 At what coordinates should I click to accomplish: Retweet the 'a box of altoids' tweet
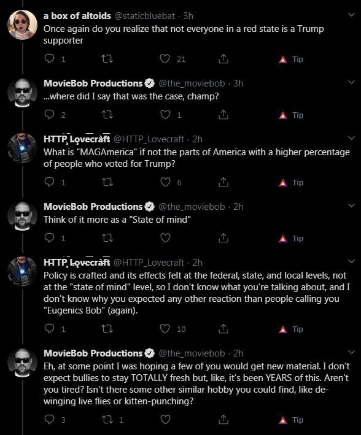click(107, 59)
